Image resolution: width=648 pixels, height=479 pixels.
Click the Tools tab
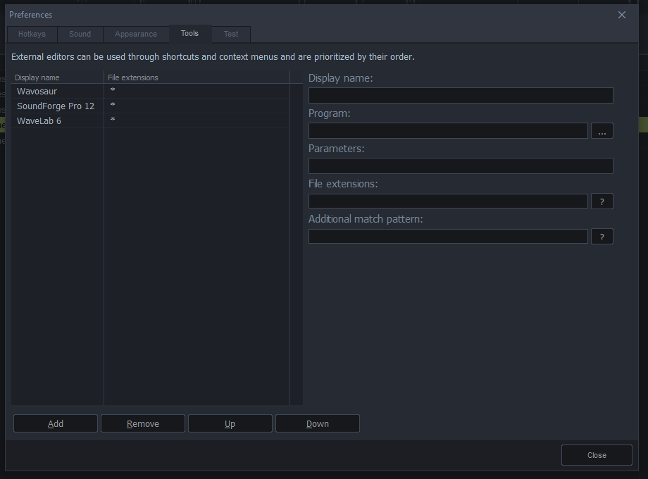(x=189, y=33)
